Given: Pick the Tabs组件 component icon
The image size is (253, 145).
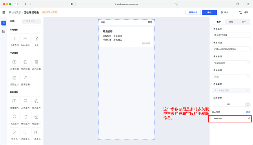Looking at the screenshot, I should point(25,39).
